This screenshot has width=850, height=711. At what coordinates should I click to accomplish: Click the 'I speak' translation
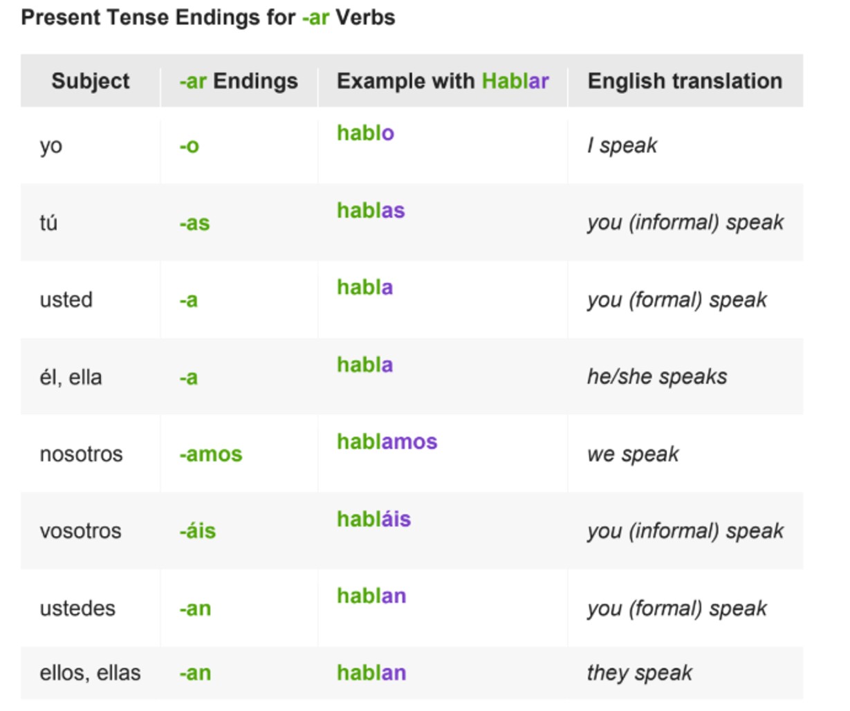(622, 145)
